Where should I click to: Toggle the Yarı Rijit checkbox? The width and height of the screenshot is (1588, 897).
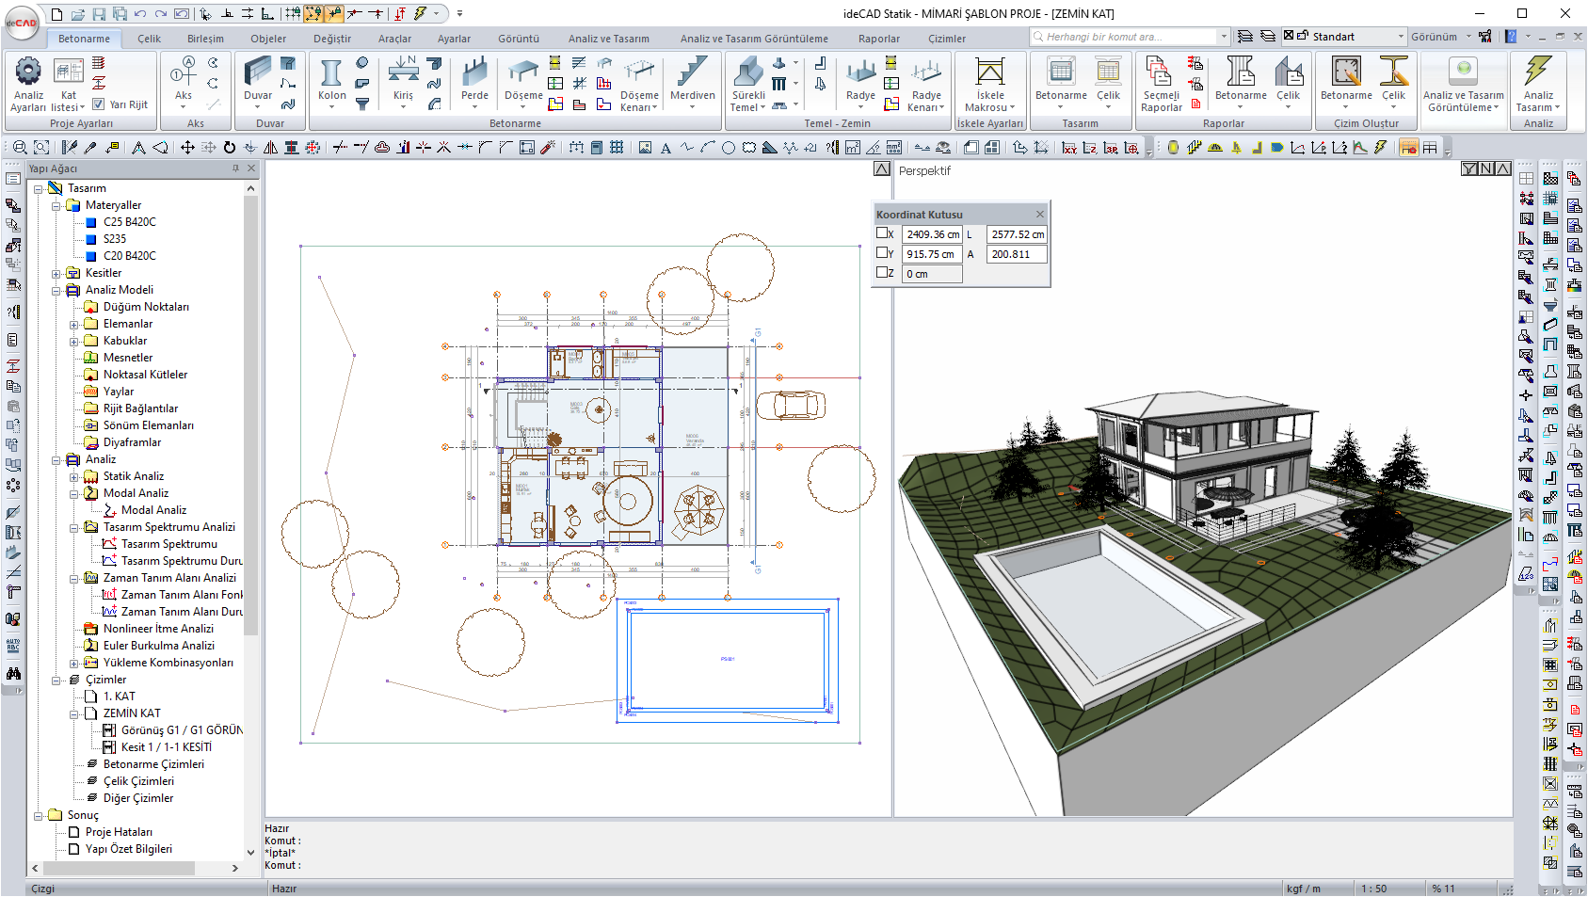pos(99,104)
